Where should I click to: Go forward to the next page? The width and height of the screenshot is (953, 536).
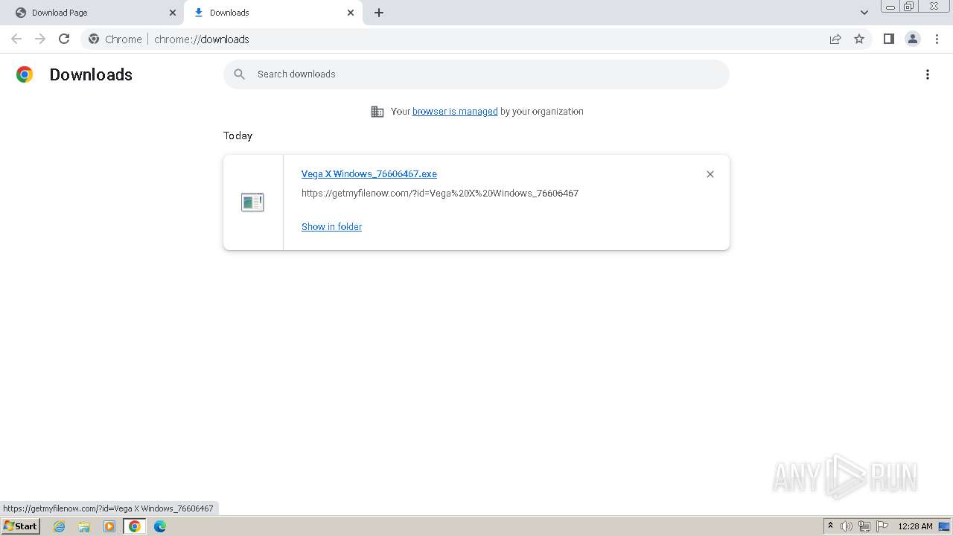tap(40, 39)
